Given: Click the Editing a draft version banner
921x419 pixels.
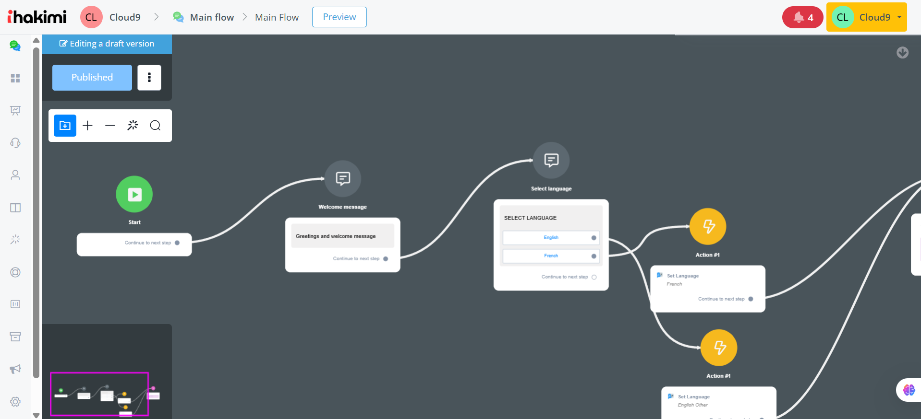Looking at the screenshot, I should 107,44.
